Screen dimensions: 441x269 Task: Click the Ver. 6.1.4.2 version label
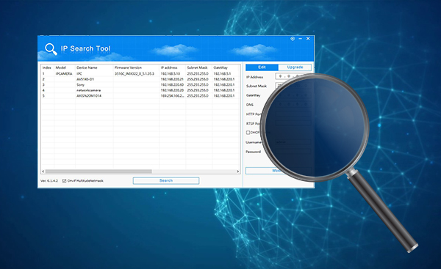49,181
